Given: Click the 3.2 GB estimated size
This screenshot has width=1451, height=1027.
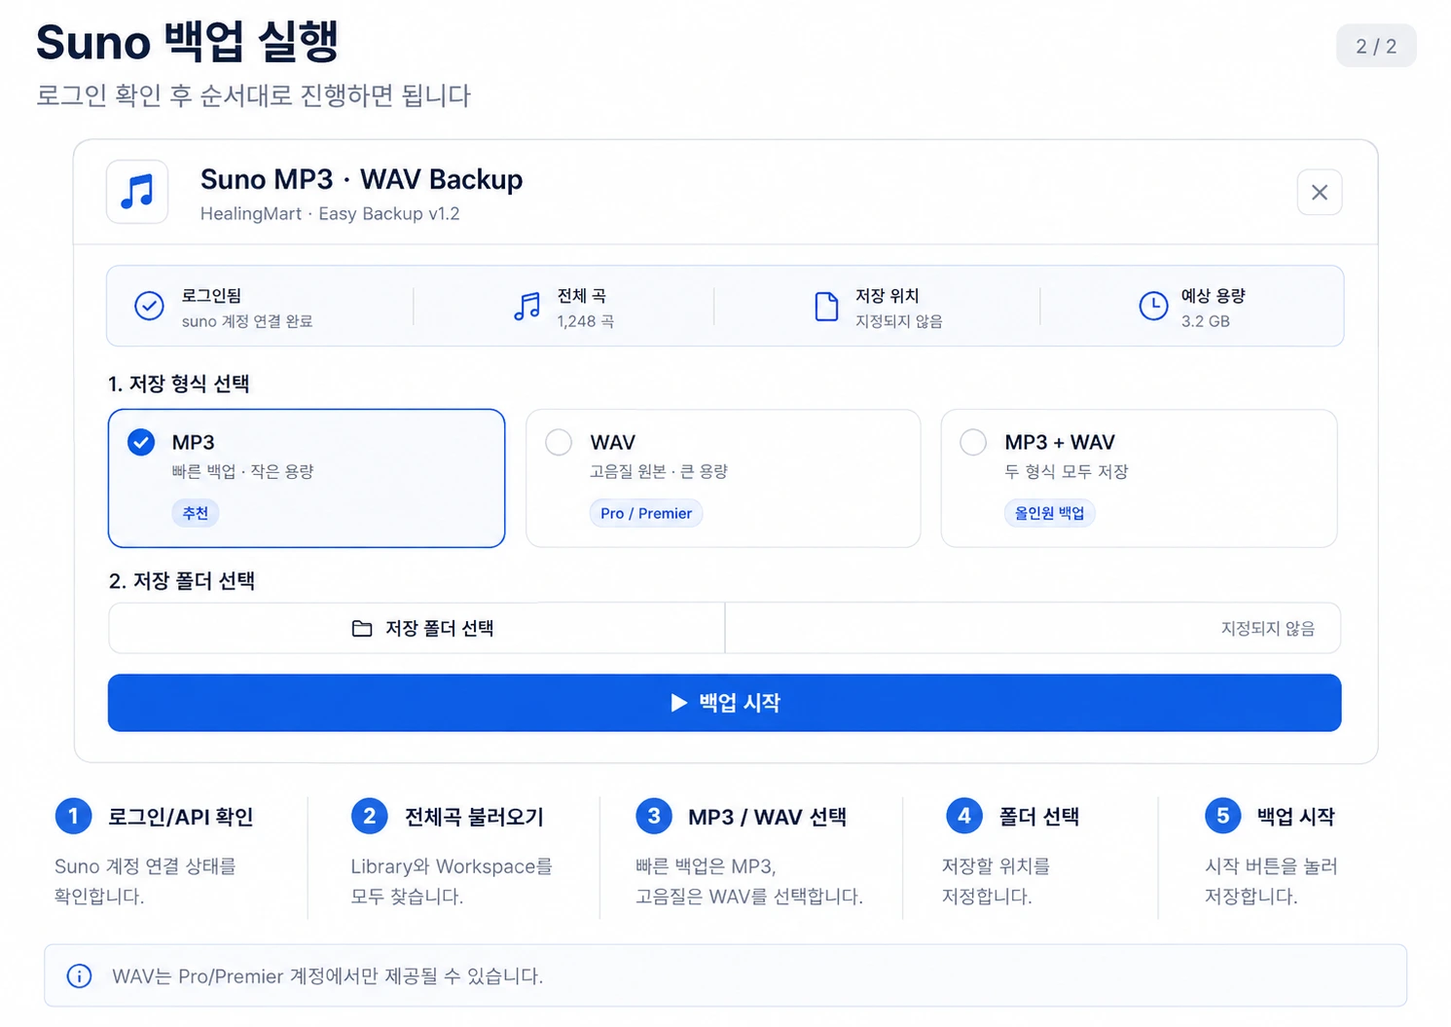Looking at the screenshot, I should click(1206, 321).
